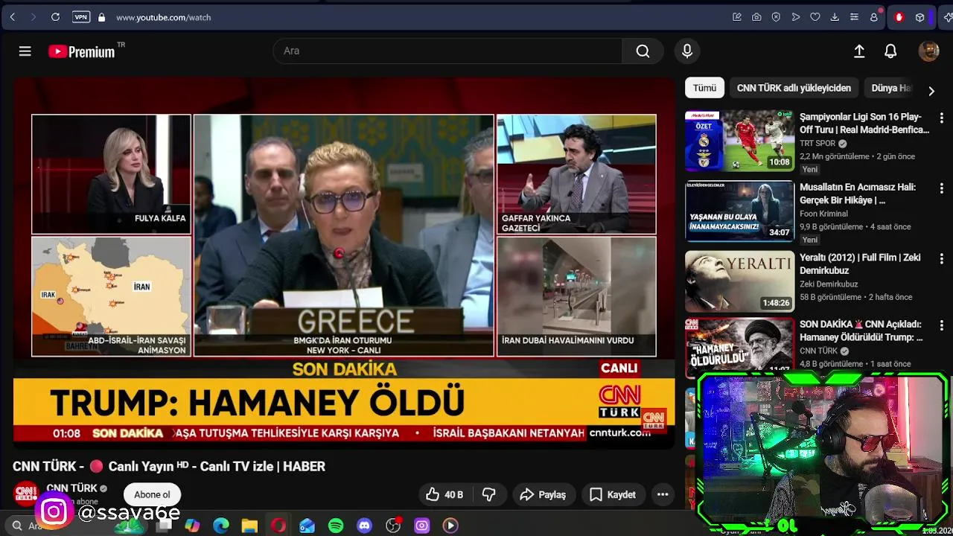Like the video showing 40 B
953x536 pixels.
pos(444,494)
